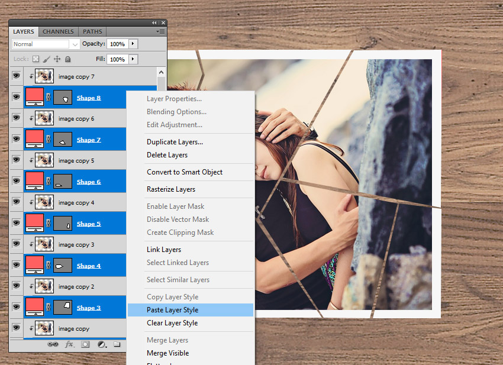The image size is (503, 365).
Task: Choose Merge Visible menu entry
Action: point(191,353)
